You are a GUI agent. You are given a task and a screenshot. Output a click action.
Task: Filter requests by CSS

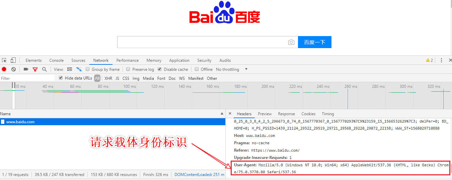point(126,78)
